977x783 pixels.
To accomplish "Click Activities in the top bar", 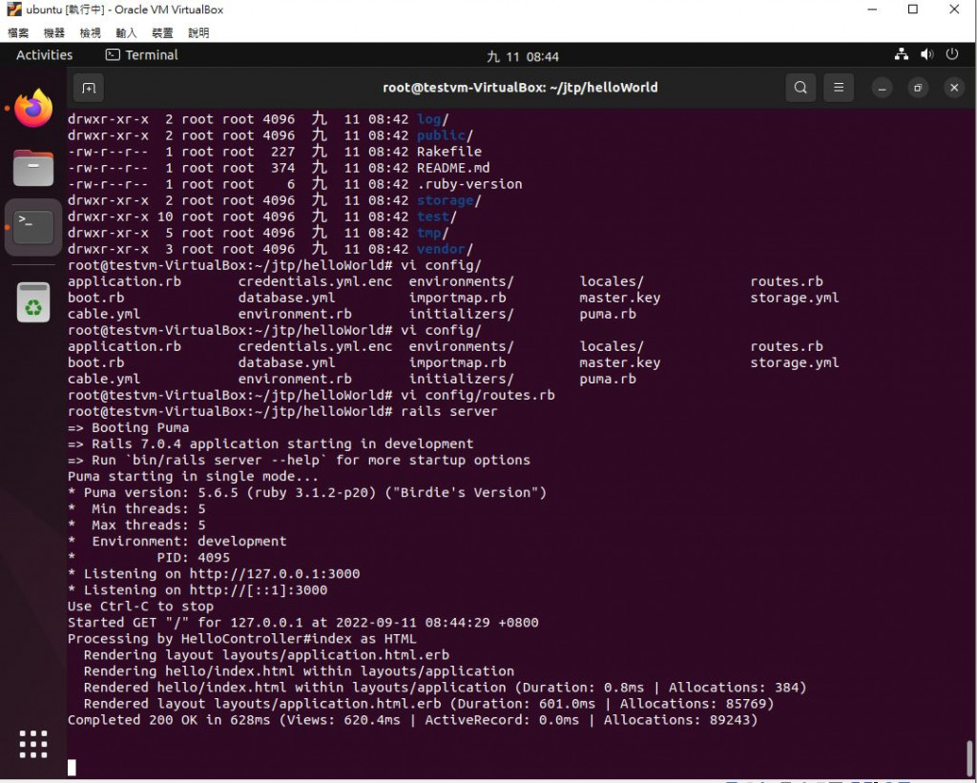I will coord(44,54).
